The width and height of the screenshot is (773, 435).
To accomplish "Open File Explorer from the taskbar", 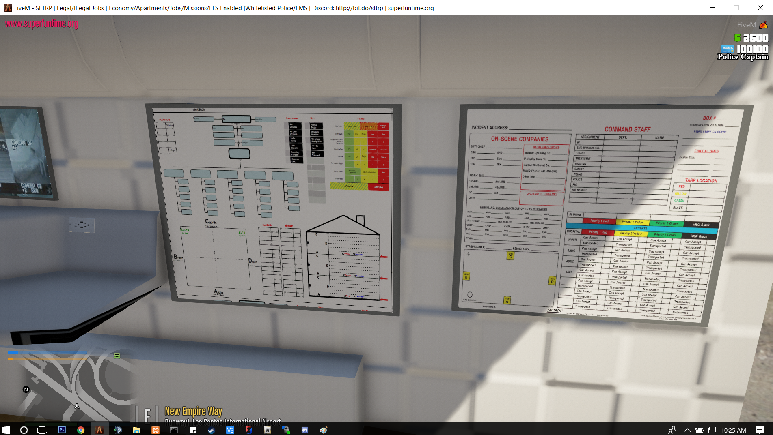I will coord(137,430).
